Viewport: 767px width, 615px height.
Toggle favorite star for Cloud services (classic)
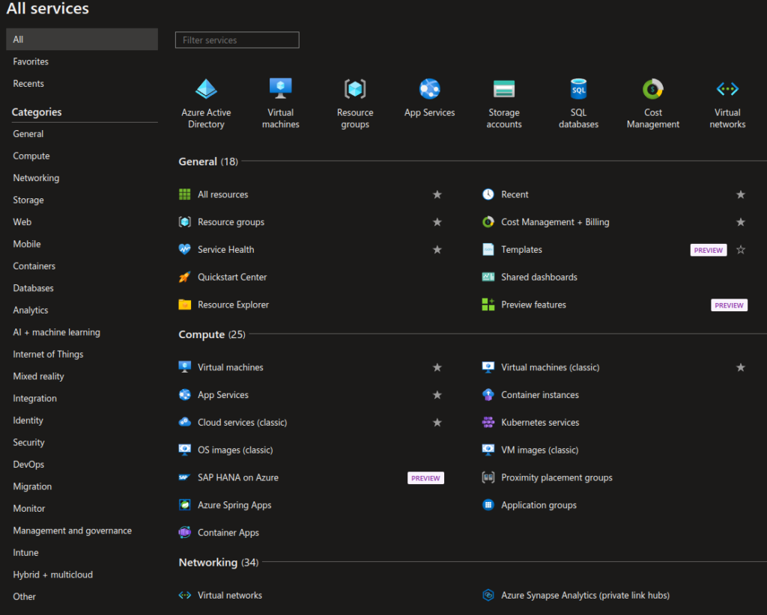(437, 423)
